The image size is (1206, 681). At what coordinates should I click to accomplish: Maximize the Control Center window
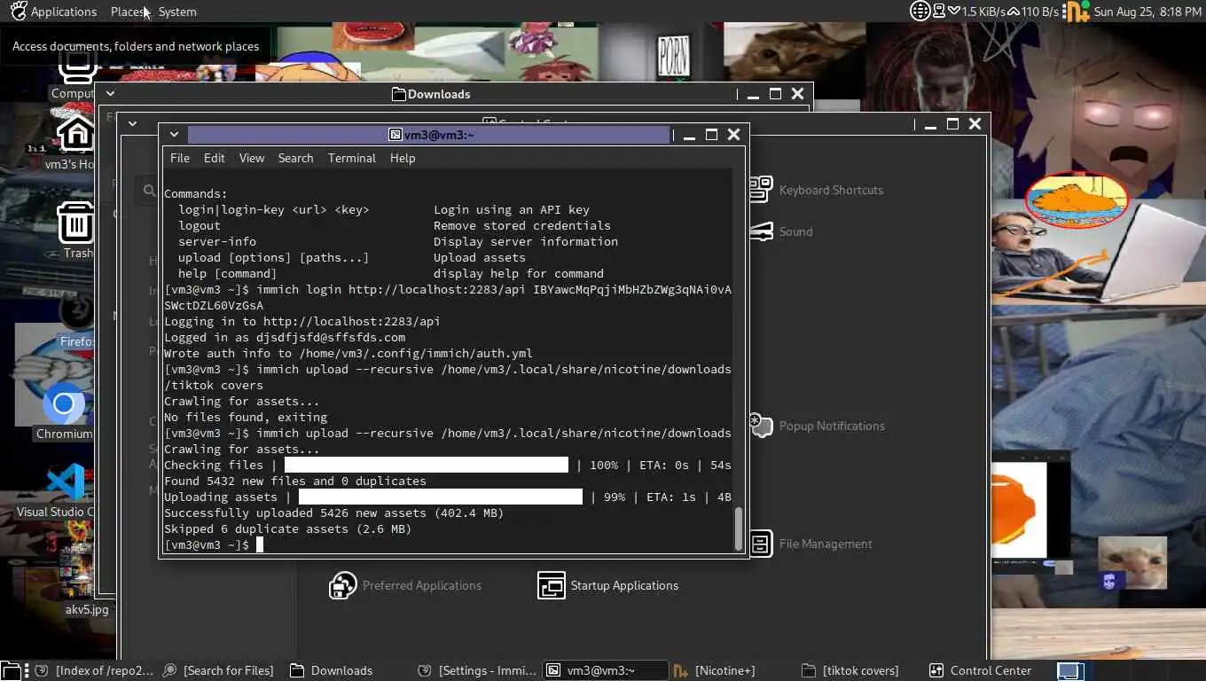point(952,124)
